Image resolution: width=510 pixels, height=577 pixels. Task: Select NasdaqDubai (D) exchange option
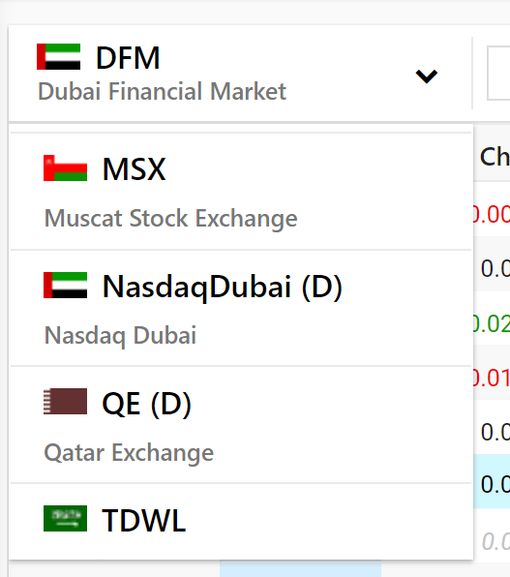(241, 309)
